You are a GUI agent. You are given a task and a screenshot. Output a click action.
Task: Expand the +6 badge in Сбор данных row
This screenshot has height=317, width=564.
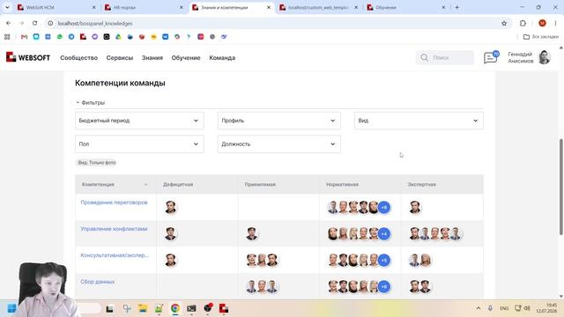pyautogui.click(x=384, y=287)
